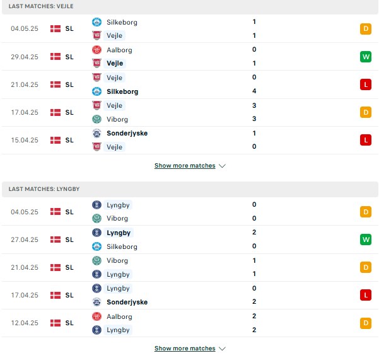Click the Silkeborg logo in the 04.05.25 Vejle match
The image size is (379, 358).
click(x=96, y=22)
